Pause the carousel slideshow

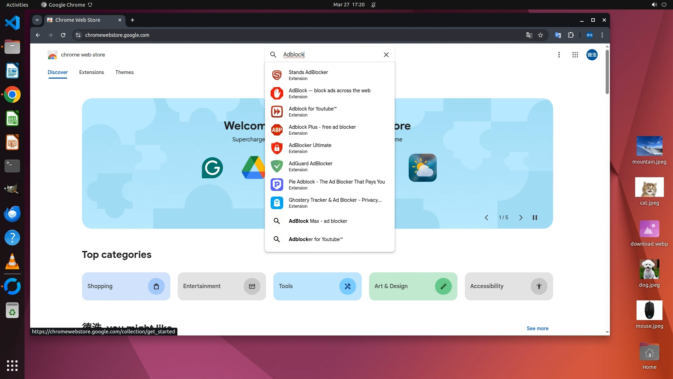(x=535, y=218)
